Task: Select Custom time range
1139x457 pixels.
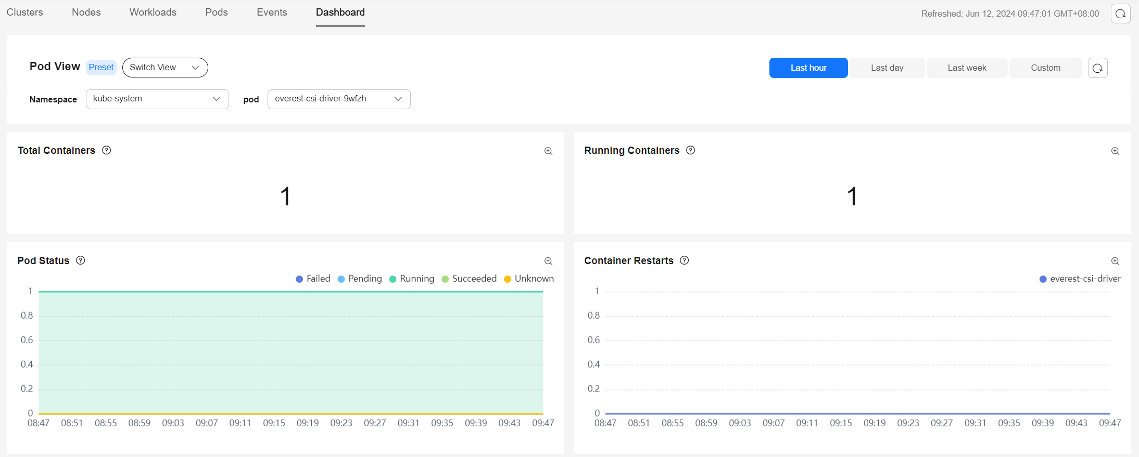Action: click(1045, 68)
